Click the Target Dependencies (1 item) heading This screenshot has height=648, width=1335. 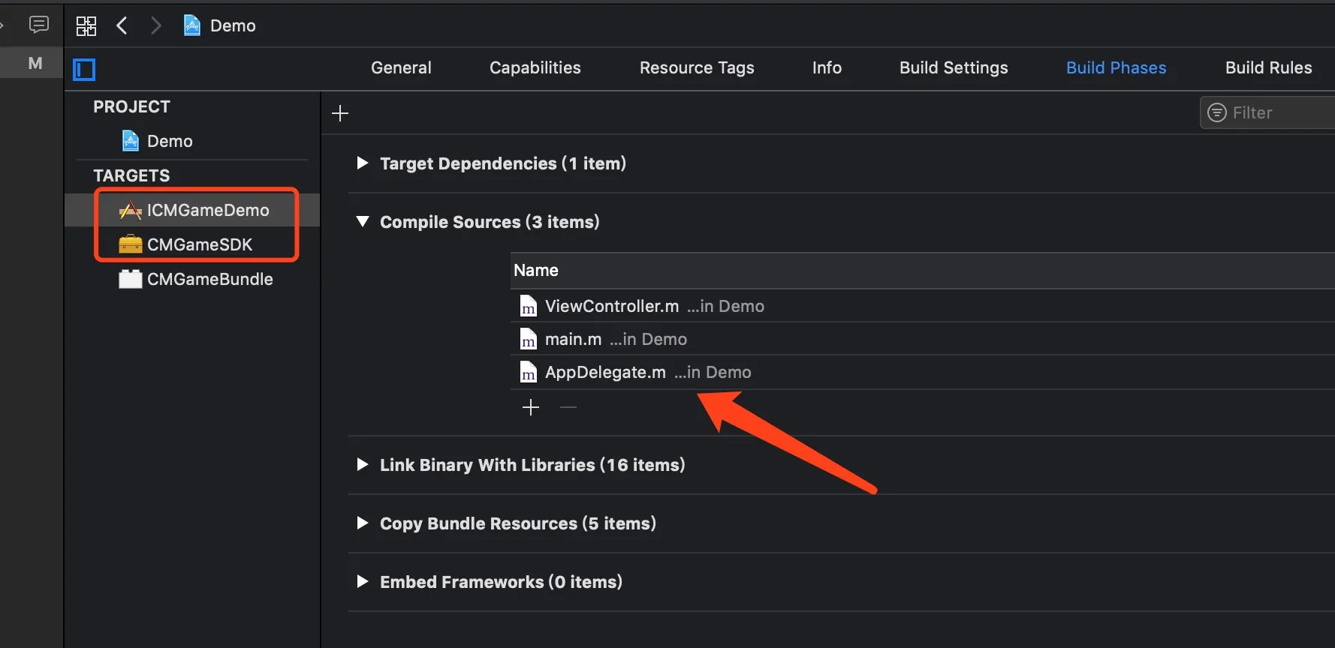tap(503, 163)
